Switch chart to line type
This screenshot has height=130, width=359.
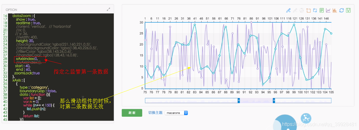pyautogui.click(x=328, y=10)
